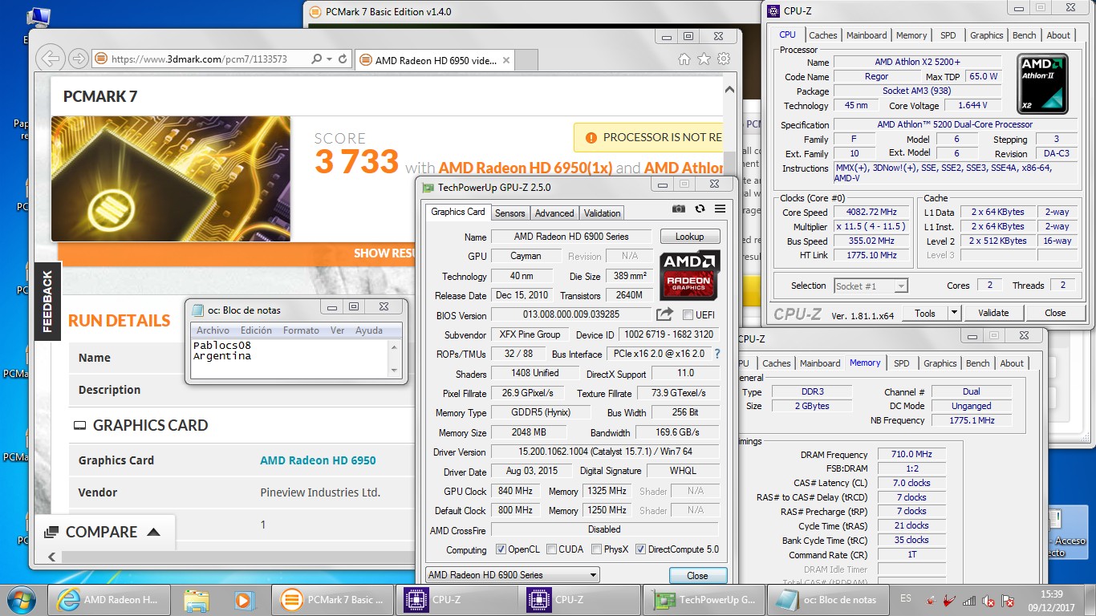Open the Edición menu in Bloc de notas
The height and width of the screenshot is (616, 1096).
click(256, 330)
